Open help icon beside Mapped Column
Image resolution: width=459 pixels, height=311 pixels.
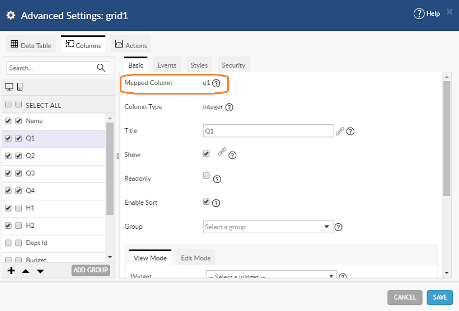click(x=216, y=83)
